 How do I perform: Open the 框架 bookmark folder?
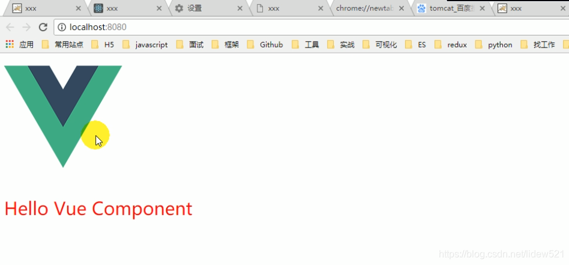(225, 44)
